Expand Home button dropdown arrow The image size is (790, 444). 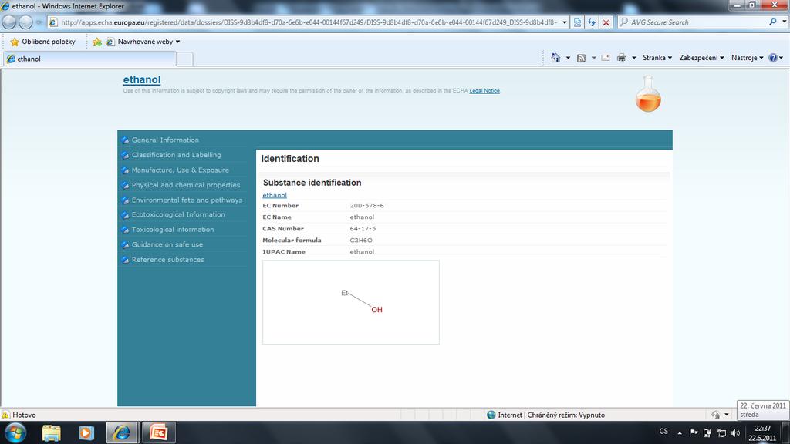click(x=568, y=58)
